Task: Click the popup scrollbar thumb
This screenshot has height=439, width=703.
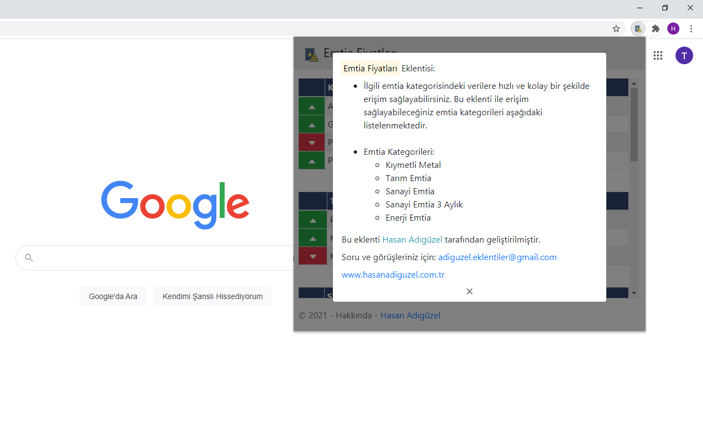Action: 634,125
